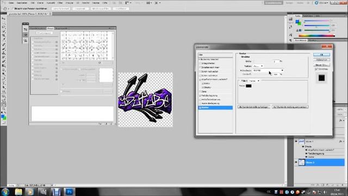The height and width of the screenshot is (196, 348).
Task: Click Als Standardeinstellung festlegen button
Action: [254, 107]
